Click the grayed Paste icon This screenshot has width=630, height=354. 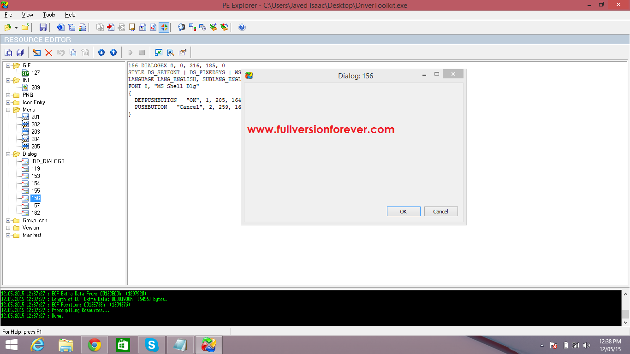84,53
